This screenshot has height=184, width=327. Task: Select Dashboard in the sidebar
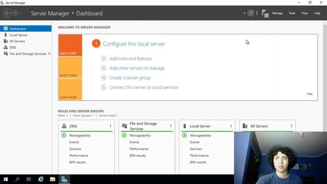click(x=26, y=29)
